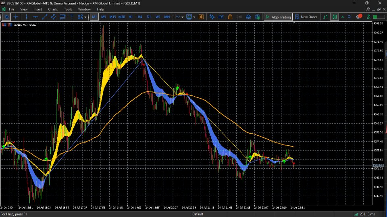Pick the horizontal line drawing tool
Viewport: 387px width, 217px height.
(35, 17)
